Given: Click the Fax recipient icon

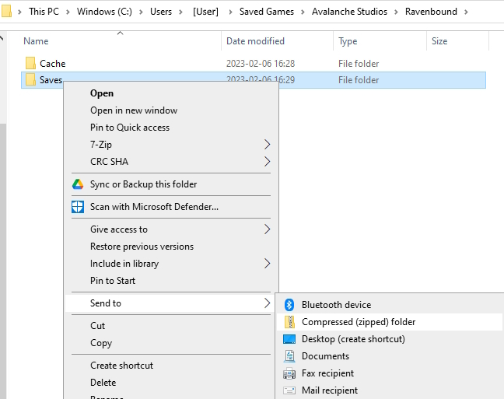Looking at the screenshot, I should click(x=289, y=373).
